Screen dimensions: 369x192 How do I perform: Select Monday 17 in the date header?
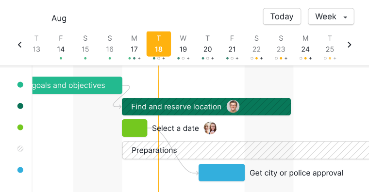[134, 44]
